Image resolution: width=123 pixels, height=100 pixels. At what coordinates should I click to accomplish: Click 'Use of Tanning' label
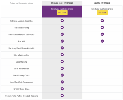(21, 62)
